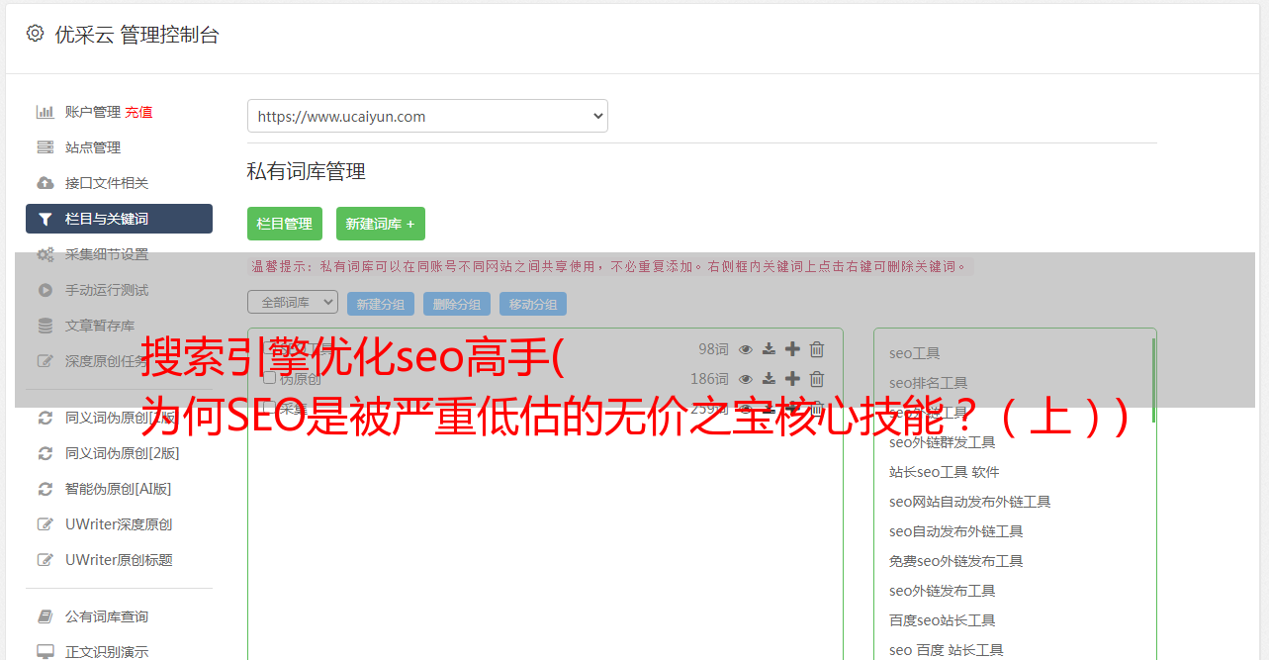Screen dimensions: 1269x660
Task: Open the 全部词库 group dropdown
Action: 293,302
